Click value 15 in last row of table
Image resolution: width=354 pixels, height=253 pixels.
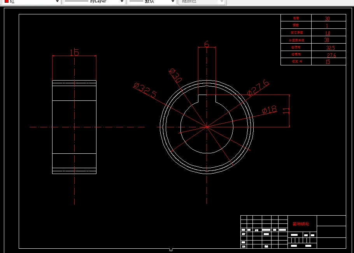[x=328, y=61]
